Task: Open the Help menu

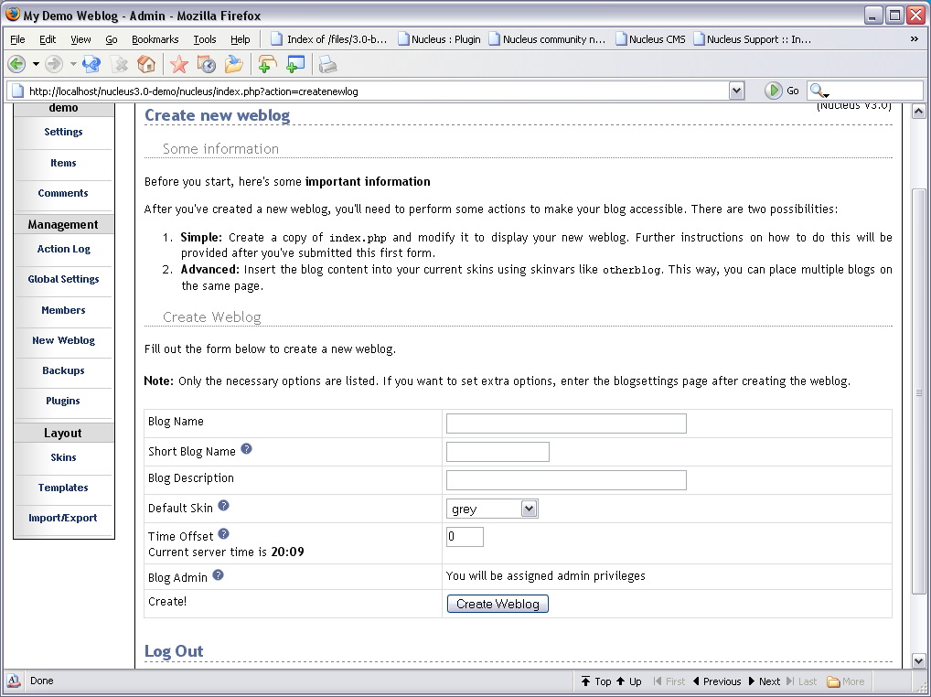Action: (240, 39)
